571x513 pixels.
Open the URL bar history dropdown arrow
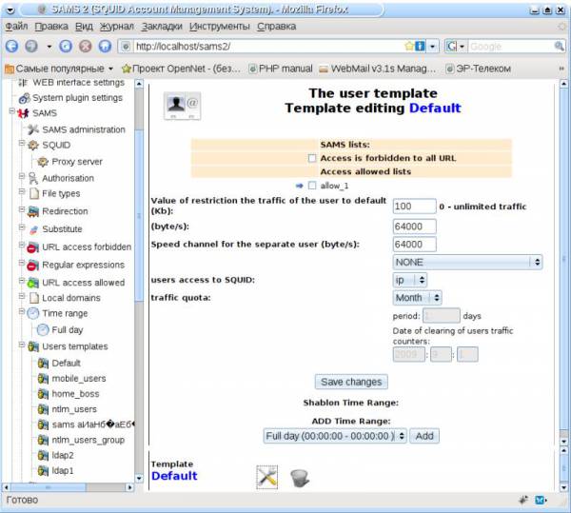click(433, 47)
